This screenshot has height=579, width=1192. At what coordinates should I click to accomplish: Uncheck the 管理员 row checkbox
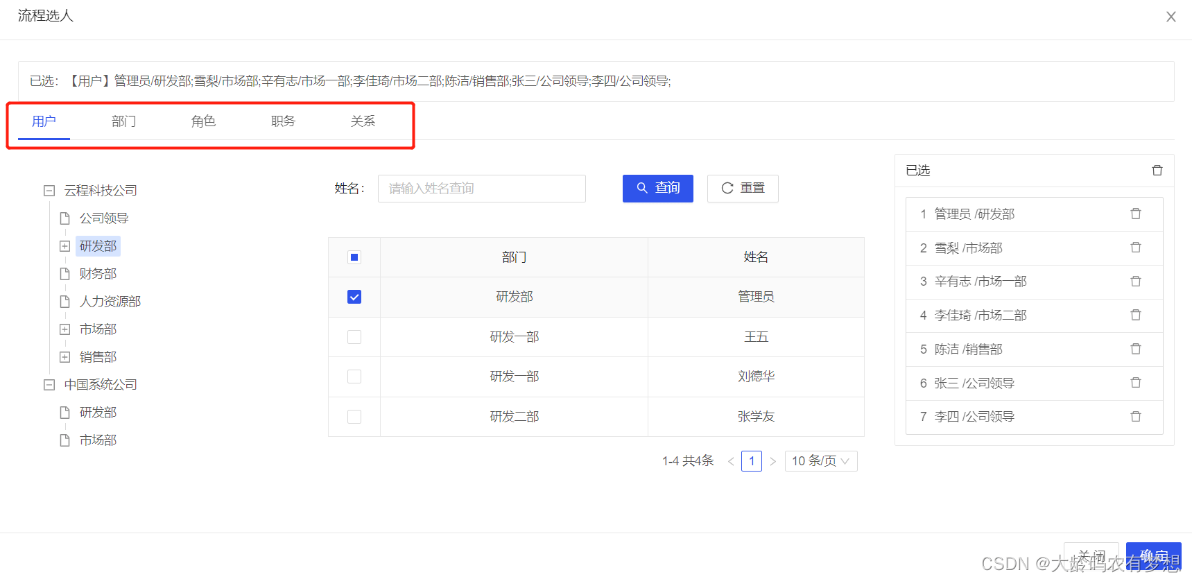(354, 297)
